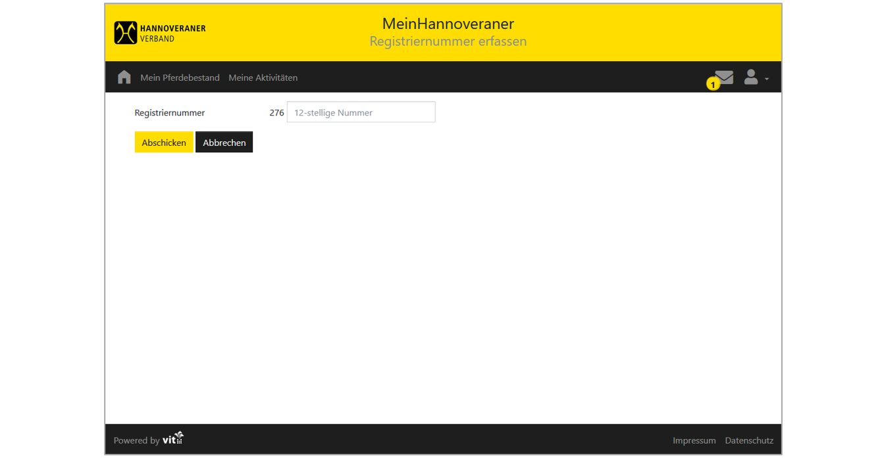The height and width of the screenshot is (458, 884).
Task: Click the MeinHannoveraner heading
Action: [448, 24]
